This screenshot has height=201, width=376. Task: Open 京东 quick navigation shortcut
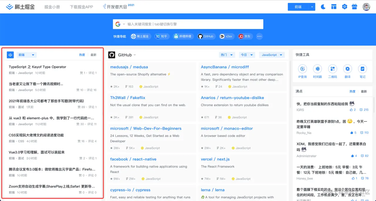pyautogui.click(x=245, y=36)
